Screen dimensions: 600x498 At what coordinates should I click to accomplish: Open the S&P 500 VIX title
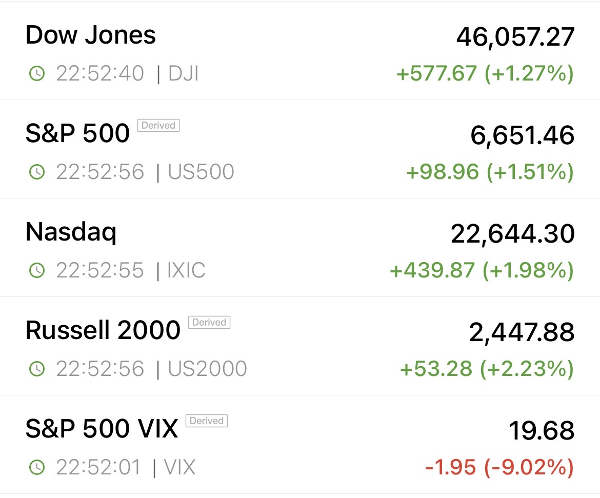click(102, 429)
